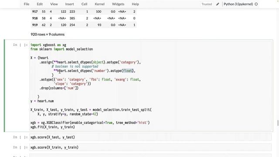Open the Cell menu

click(x=84, y=4)
